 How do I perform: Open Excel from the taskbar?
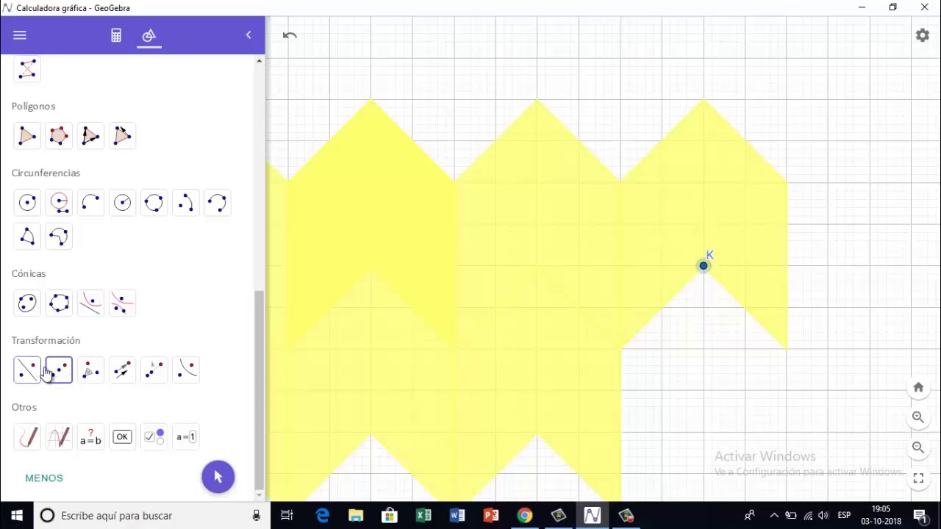click(x=423, y=516)
